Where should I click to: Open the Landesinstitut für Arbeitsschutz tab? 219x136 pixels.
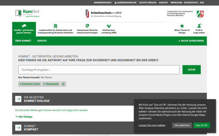click(x=55, y=29)
